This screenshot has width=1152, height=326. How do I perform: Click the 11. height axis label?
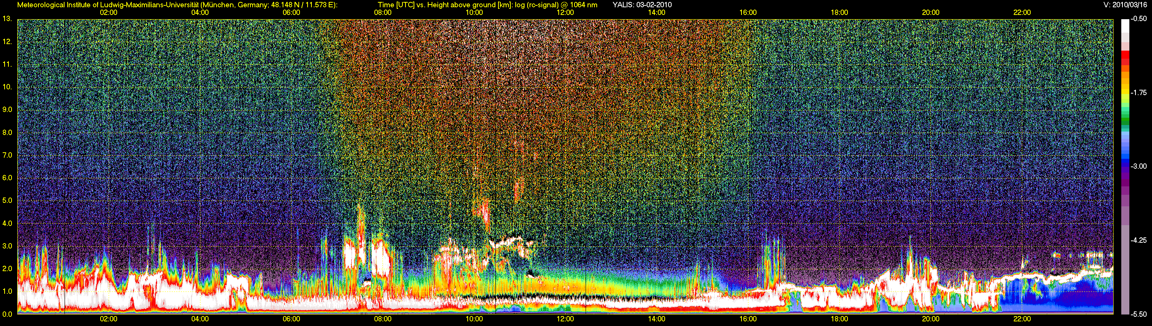7,64
